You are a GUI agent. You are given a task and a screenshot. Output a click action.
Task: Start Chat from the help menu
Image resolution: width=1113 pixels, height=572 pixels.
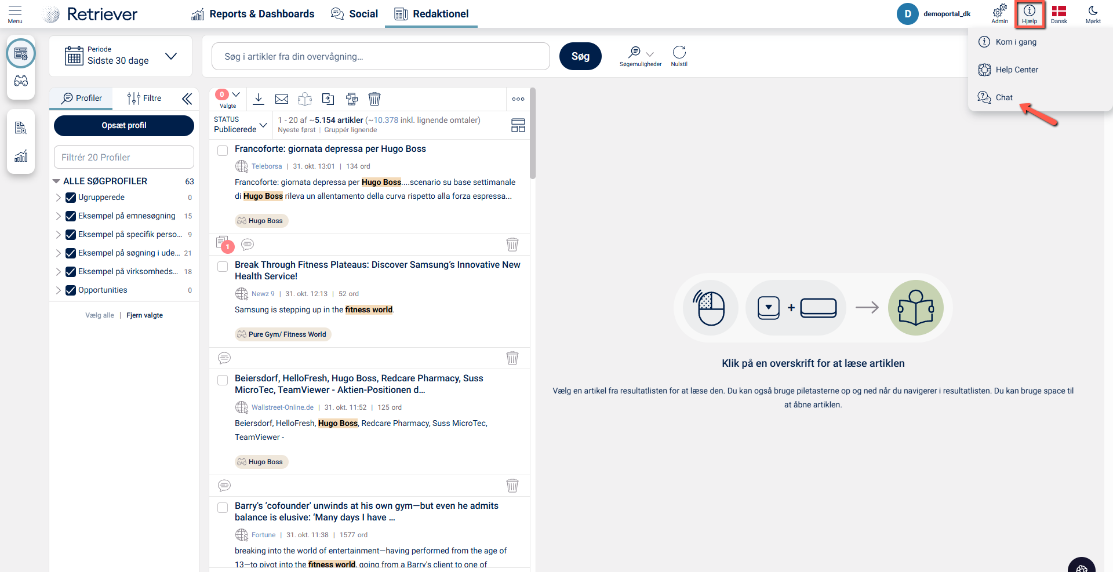pos(995,97)
